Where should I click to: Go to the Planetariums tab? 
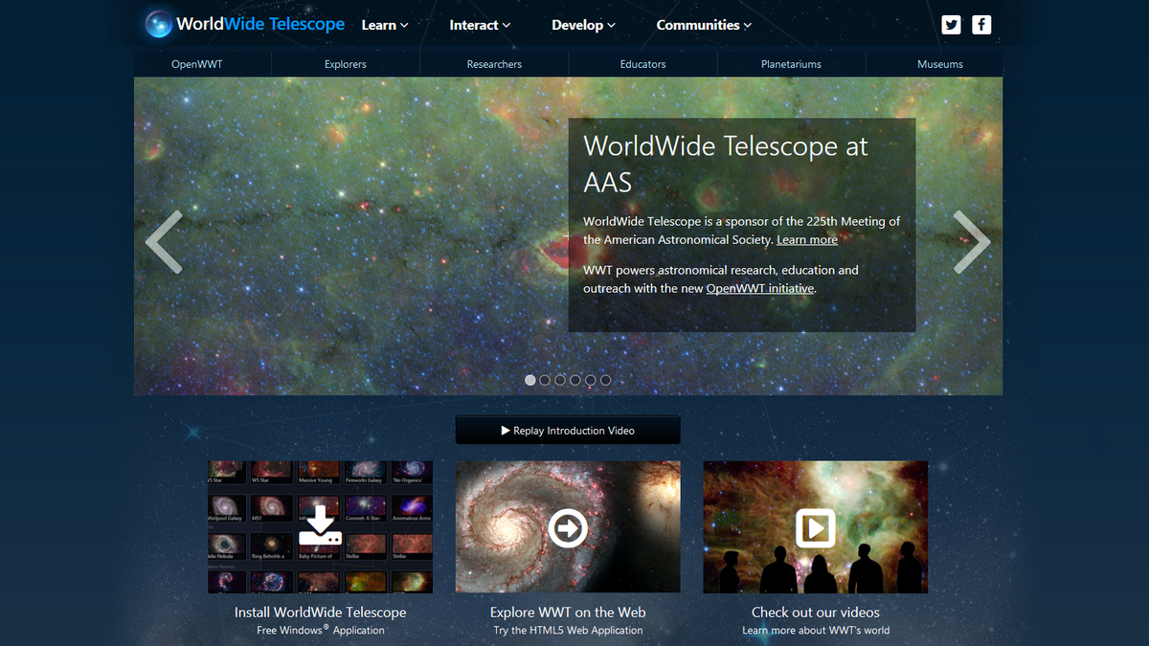tap(791, 64)
